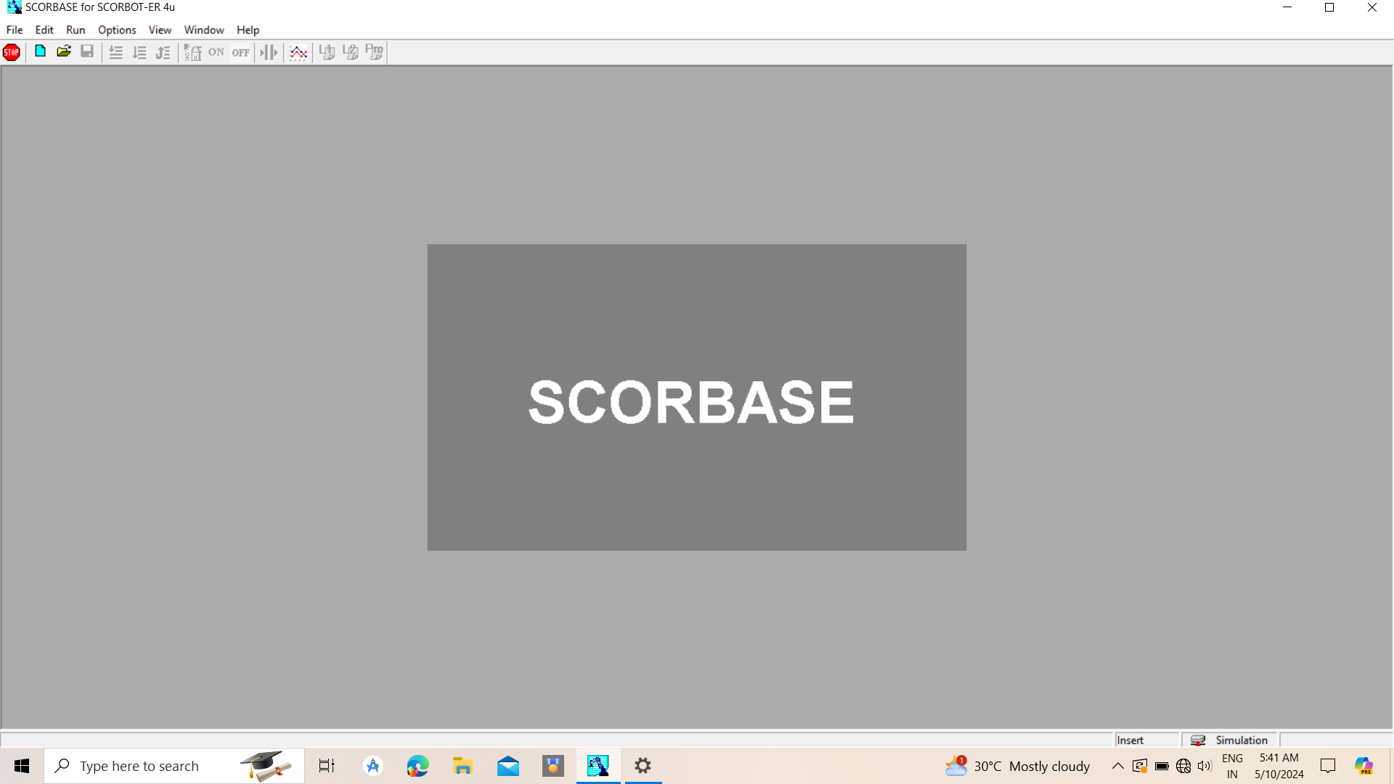The width and height of the screenshot is (1394, 784).
Task: Open the Copilot preview icon in taskbar
Action: (x=1364, y=766)
